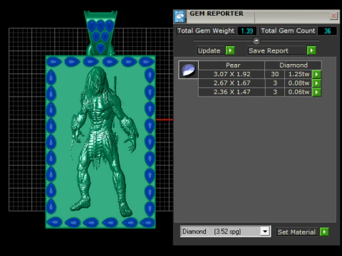Collapse panel using the round up-arrow handle
Image resolution: width=342 pixels, height=256 pixels.
[x=256, y=41]
